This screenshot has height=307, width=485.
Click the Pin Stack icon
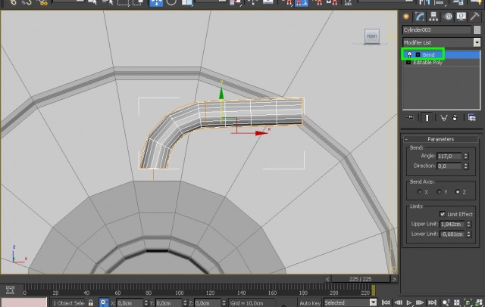(410, 117)
